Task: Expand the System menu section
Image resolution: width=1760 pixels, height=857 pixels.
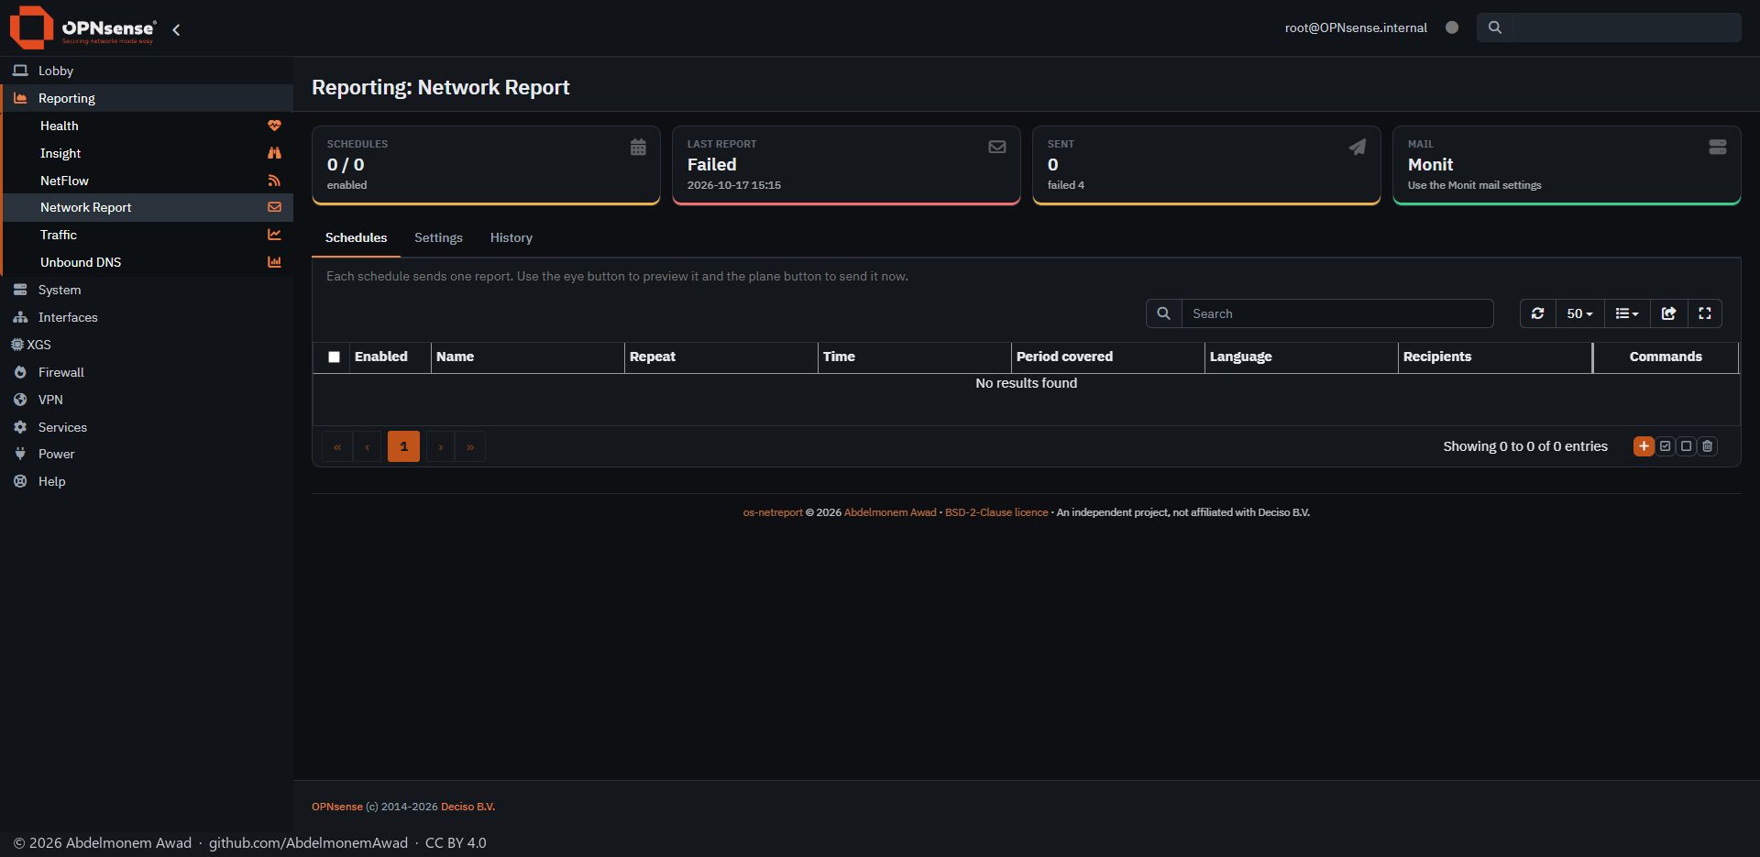Action: pyautogui.click(x=147, y=290)
